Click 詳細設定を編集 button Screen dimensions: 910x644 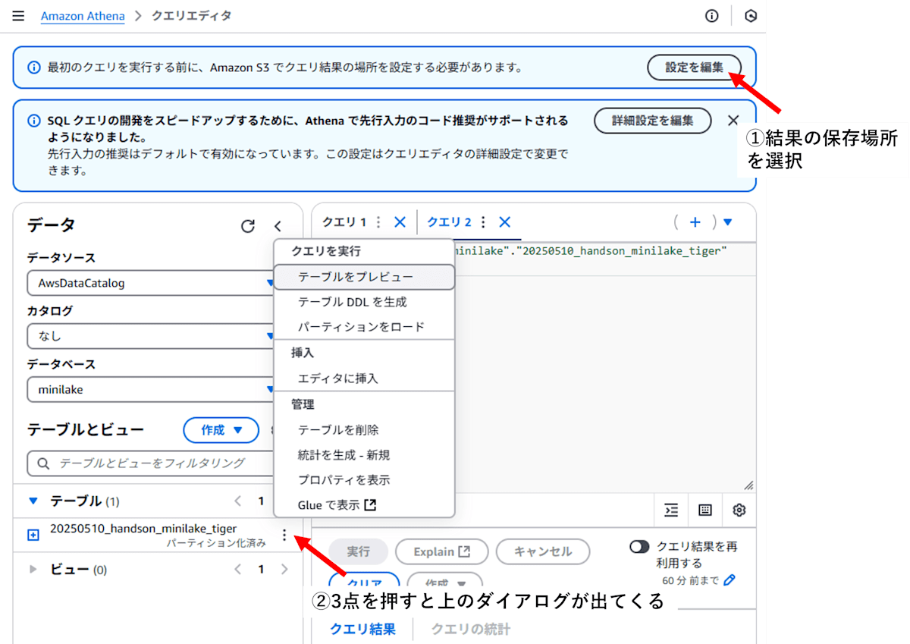tap(652, 120)
